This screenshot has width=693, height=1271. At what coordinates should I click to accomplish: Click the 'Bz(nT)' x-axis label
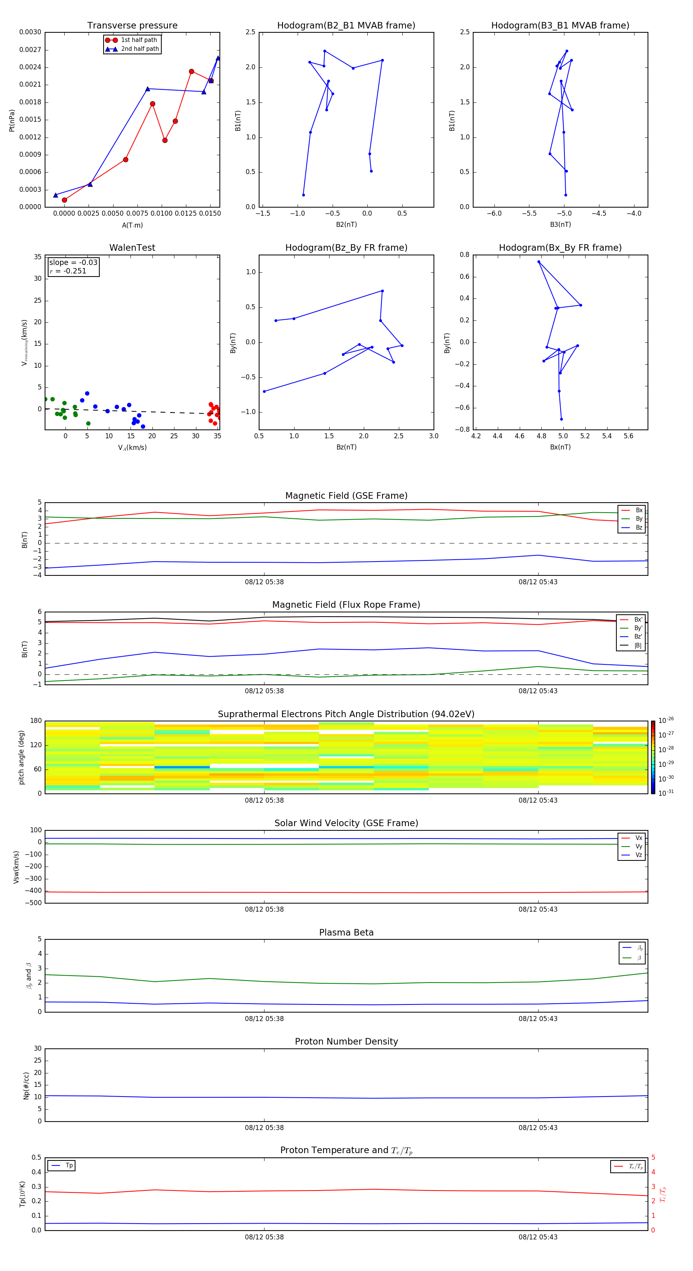tap(346, 447)
